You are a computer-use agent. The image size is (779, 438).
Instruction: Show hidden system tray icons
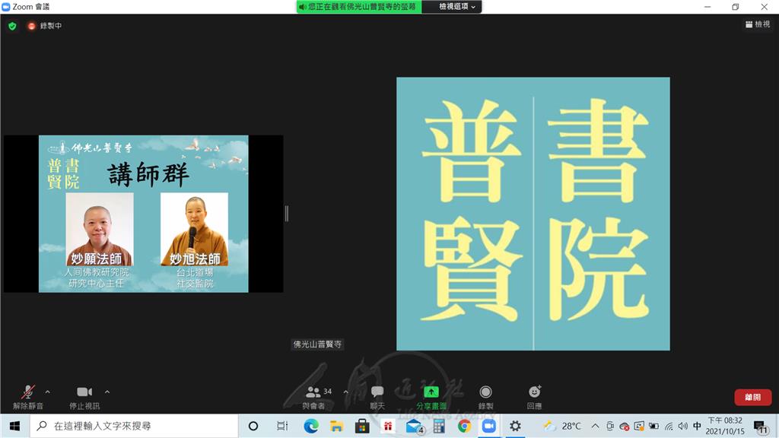pos(595,426)
